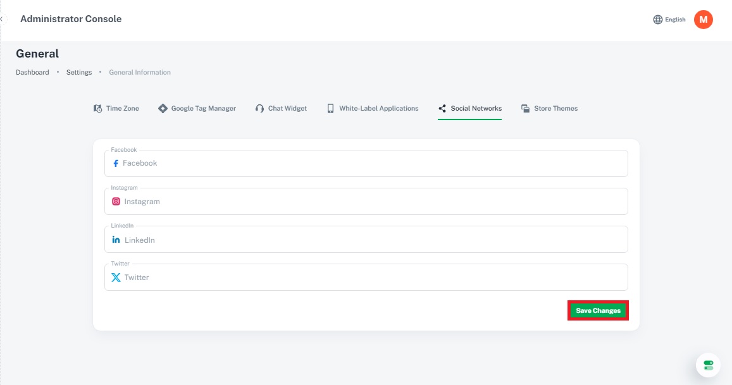Open the English language dropdown
Image resolution: width=732 pixels, height=385 pixels.
675,20
